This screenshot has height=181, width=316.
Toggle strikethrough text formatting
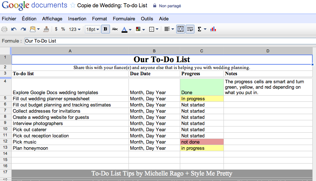pos(115,29)
